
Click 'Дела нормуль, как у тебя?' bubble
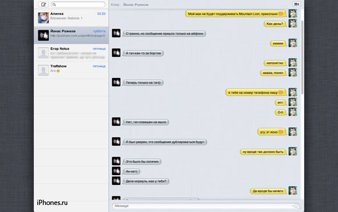click(146, 181)
